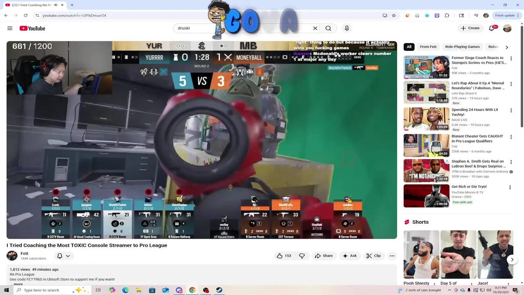This screenshot has width=524, height=295.
Task: Like the video with thumbs up icon
Action: pos(284,256)
